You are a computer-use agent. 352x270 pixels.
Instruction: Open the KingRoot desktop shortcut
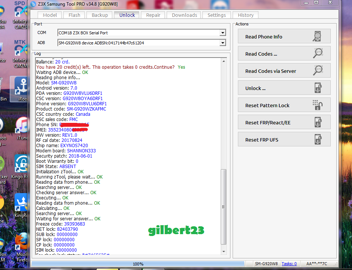pos(21,206)
